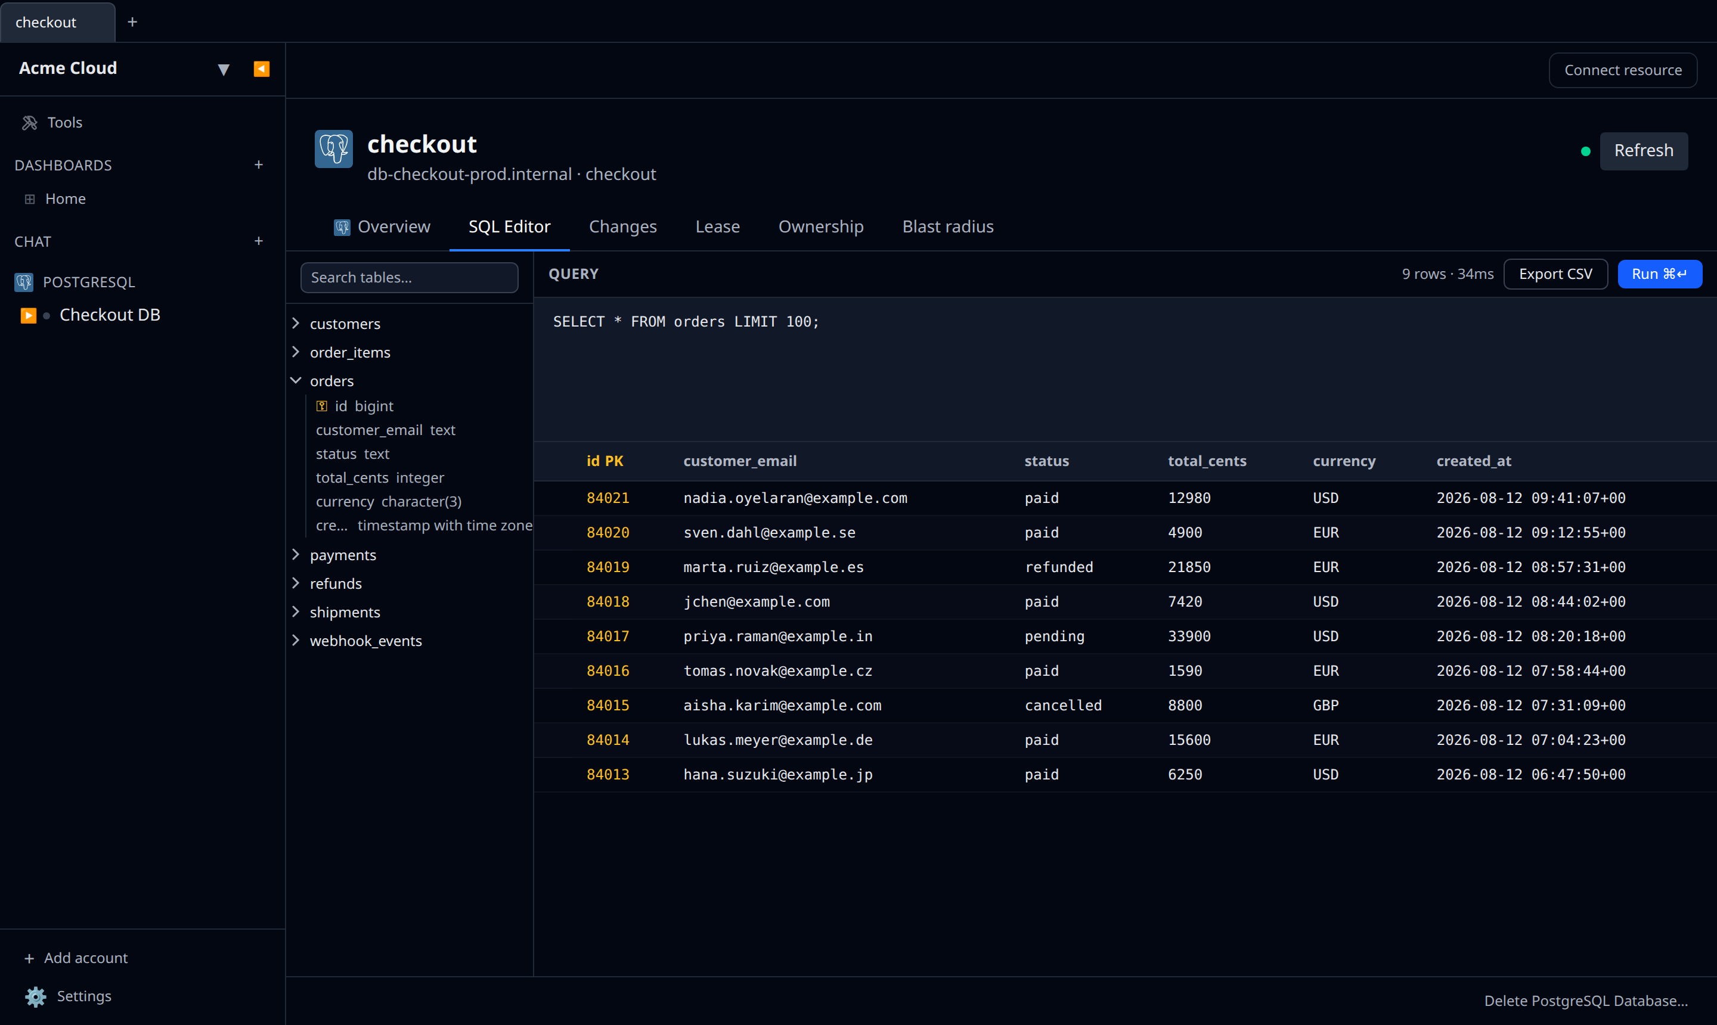The width and height of the screenshot is (1717, 1025).
Task: Click the green connection status dot
Action: click(x=1586, y=151)
